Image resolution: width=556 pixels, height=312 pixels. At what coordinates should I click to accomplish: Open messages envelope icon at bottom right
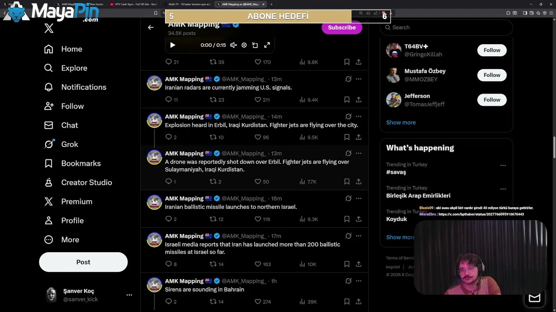point(534,298)
